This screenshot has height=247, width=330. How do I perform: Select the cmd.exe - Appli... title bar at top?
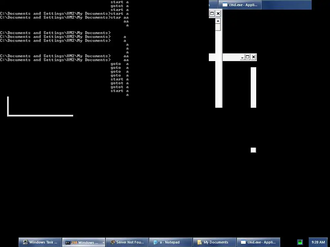(x=240, y=5)
